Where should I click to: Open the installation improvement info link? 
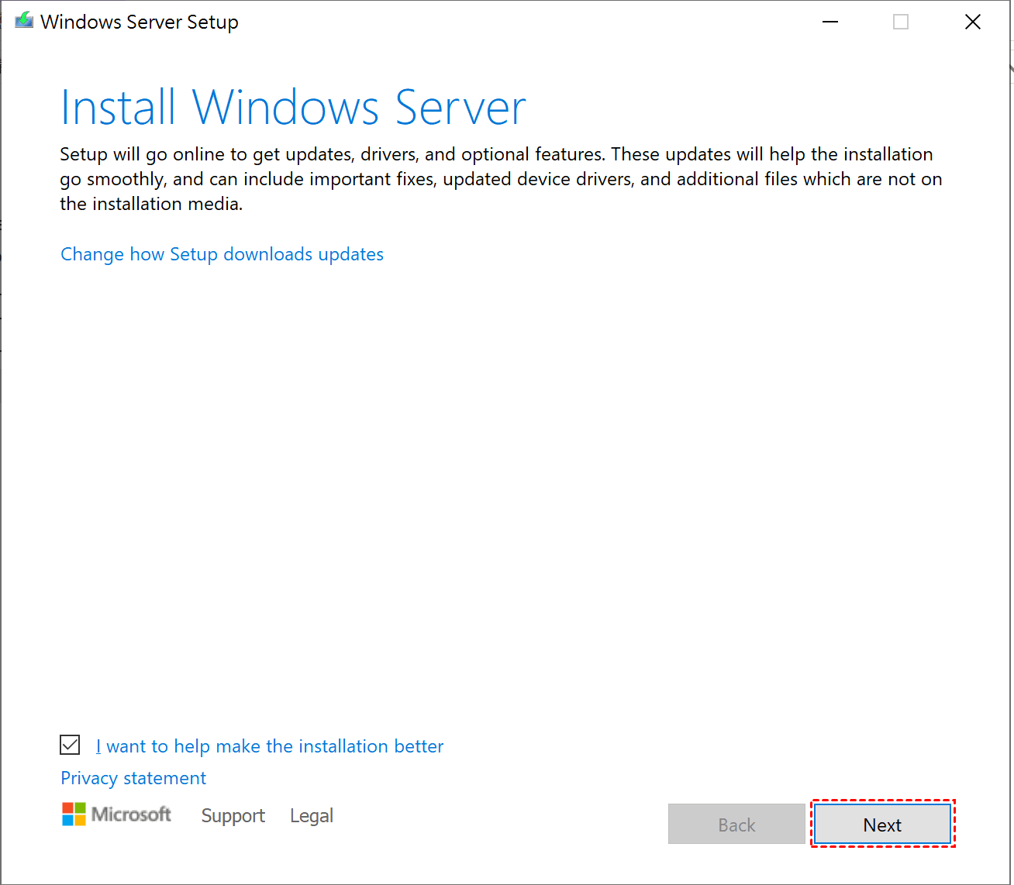[270, 746]
